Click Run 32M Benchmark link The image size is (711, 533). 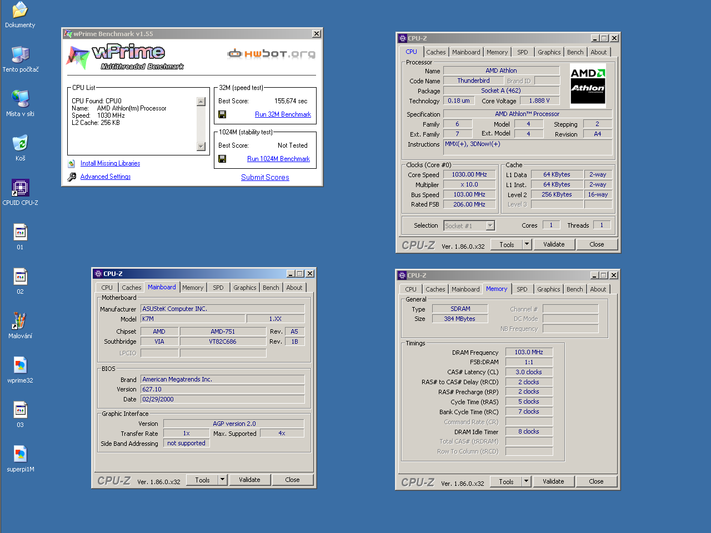coord(283,114)
